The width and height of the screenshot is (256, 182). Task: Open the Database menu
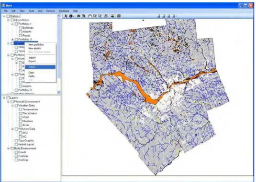(64, 11)
